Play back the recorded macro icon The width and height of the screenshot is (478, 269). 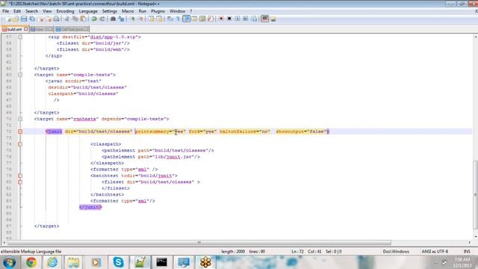tap(238, 19)
